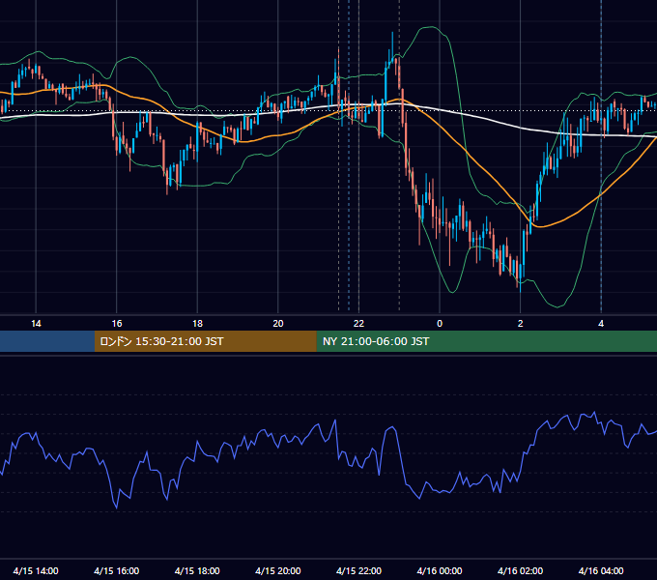This screenshot has height=580, width=657.
Task: Click the 14 hour label on price chart axis
Action: (36, 324)
